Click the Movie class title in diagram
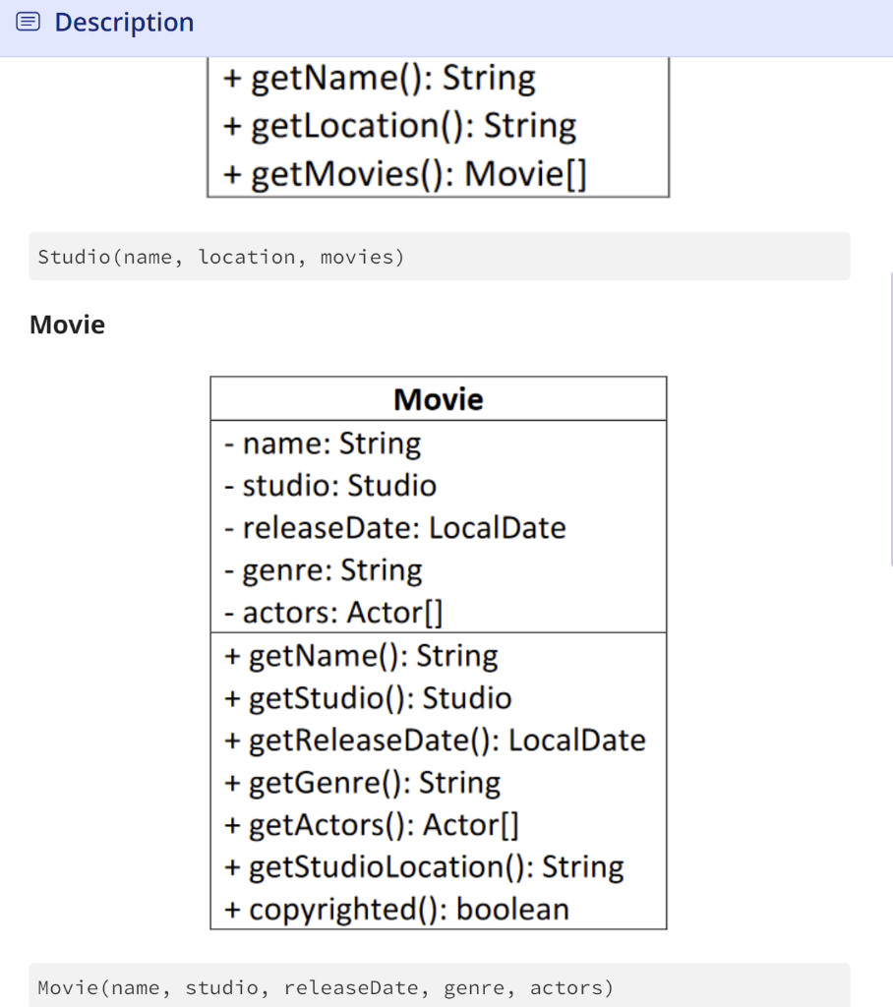 point(439,399)
